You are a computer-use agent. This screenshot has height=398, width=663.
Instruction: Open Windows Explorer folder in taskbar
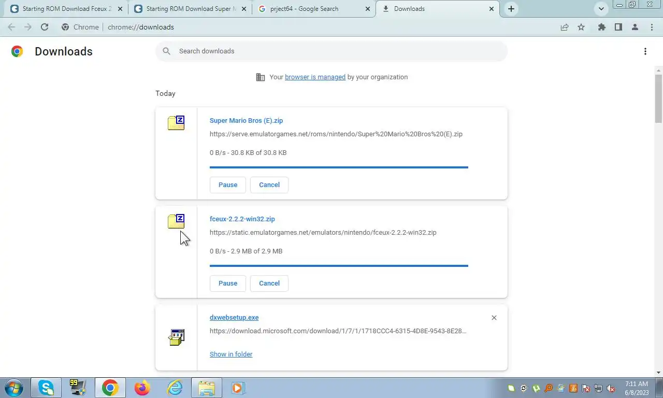tap(206, 388)
